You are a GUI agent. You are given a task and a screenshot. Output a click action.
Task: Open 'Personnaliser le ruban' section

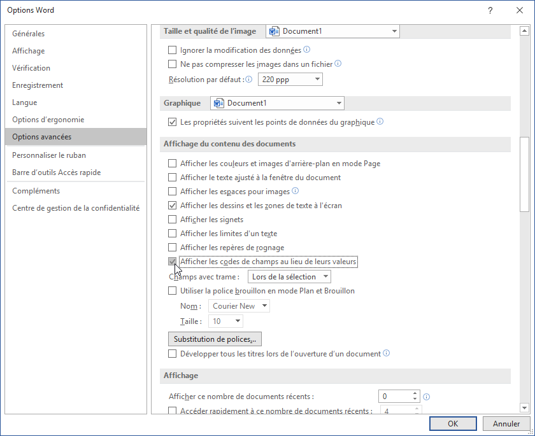coord(49,155)
